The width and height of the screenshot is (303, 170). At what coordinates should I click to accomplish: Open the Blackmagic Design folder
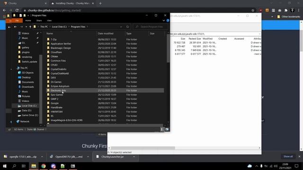click(61, 48)
